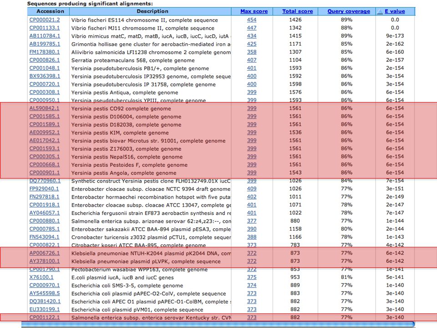Select description 'Yersinia pestis Antiqua, complete genome'
This screenshot has height=328, width=437.
point(125,92)
